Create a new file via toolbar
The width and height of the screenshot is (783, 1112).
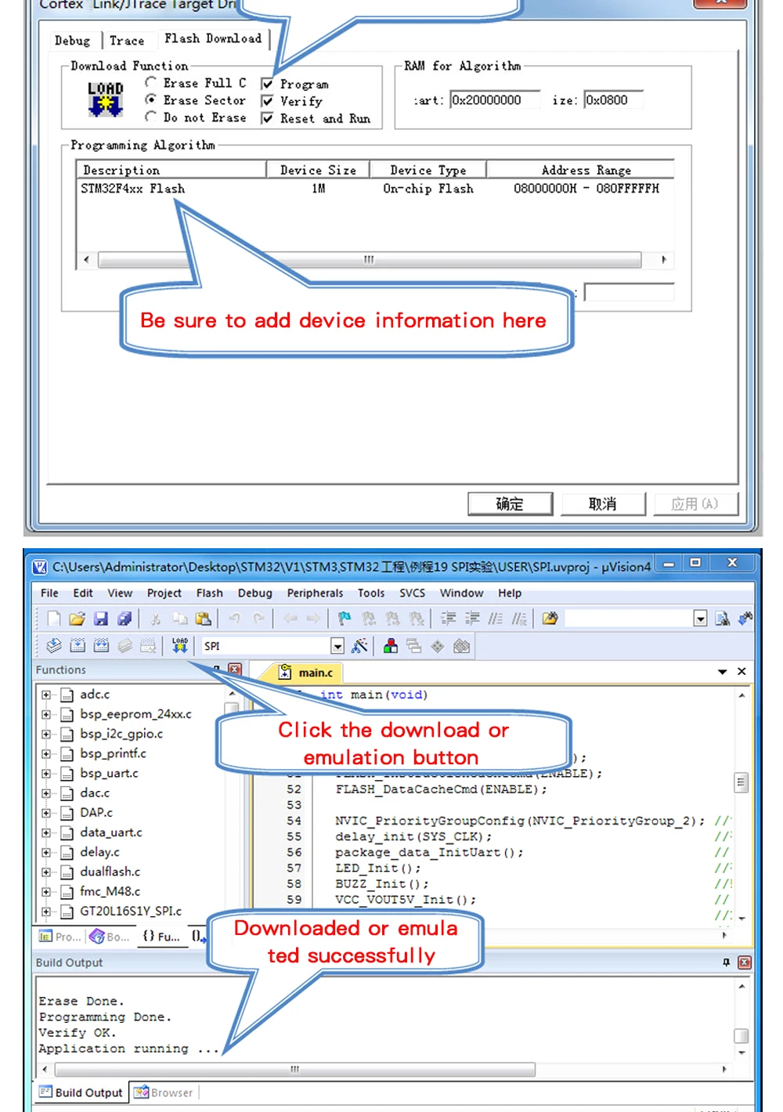(x=54, y=619)
